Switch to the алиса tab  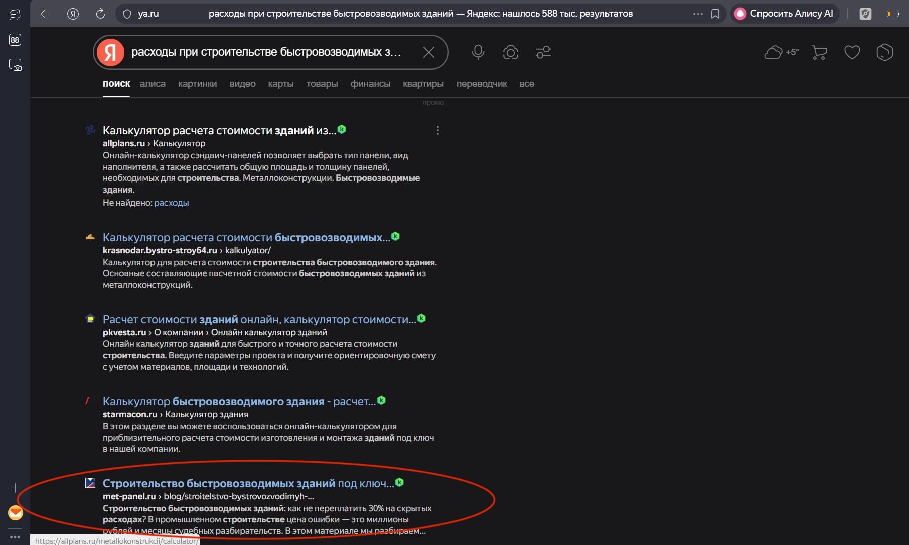click(x=153, y=84)
